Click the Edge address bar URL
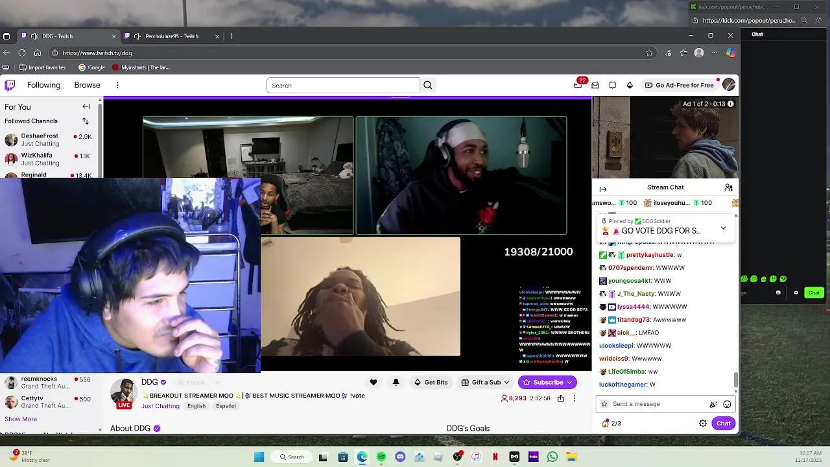Viewport: 830px width, 467px height. [97, 53]
